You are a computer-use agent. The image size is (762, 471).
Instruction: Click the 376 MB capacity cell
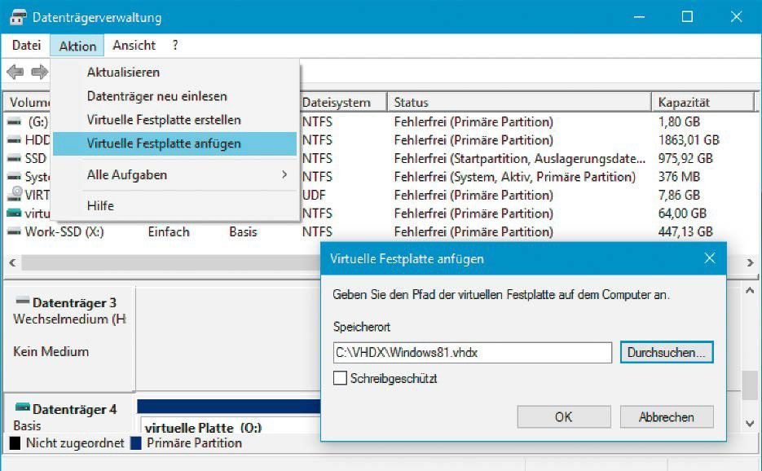click(x=679, y=177)
